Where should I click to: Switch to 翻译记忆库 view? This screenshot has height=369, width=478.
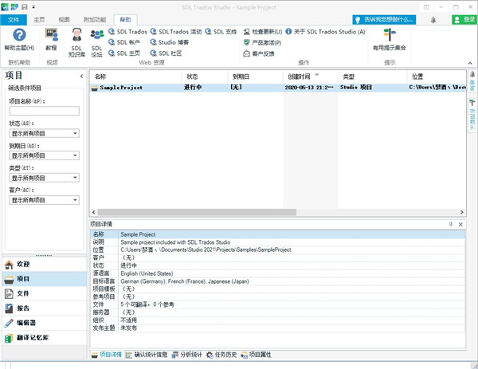32,338
